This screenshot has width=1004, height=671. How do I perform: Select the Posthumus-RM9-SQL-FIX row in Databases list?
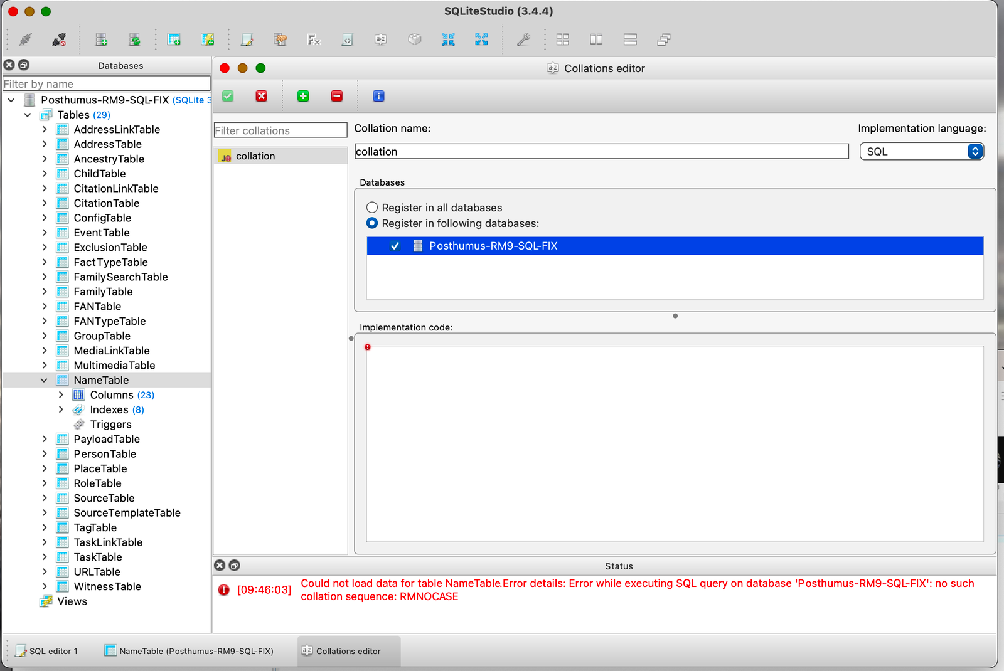click(675, 246)
